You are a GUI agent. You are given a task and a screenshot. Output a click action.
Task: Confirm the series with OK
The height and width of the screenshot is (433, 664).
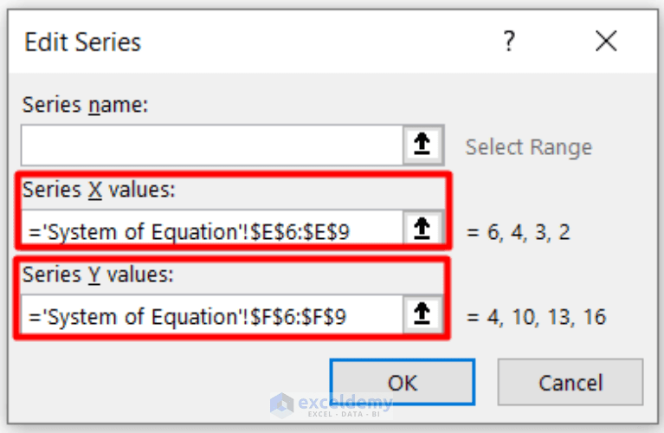click(x=402, y=382)
